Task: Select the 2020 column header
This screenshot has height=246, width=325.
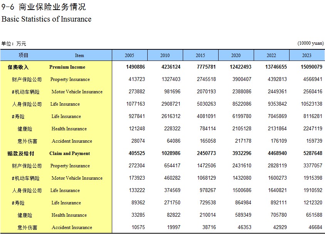Action: pos(236,56)
